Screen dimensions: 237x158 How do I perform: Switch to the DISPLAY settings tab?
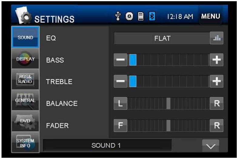coord(25,58)
